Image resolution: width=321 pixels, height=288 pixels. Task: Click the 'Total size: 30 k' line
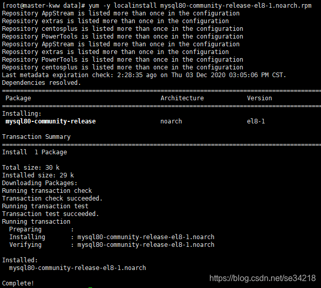click(31, 168)
